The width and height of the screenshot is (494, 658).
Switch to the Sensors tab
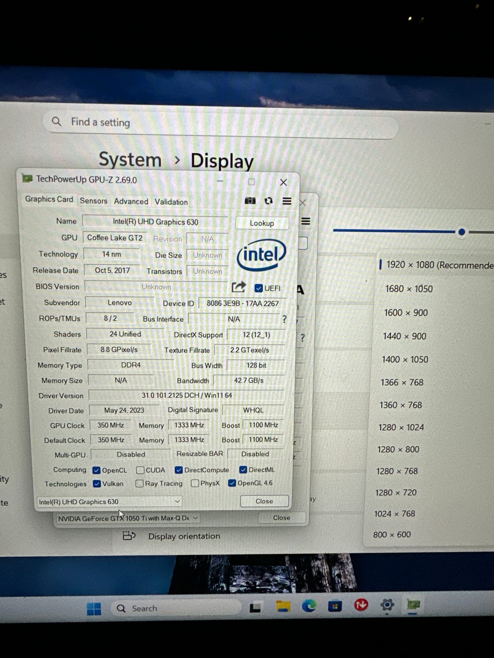coord(94,201)
